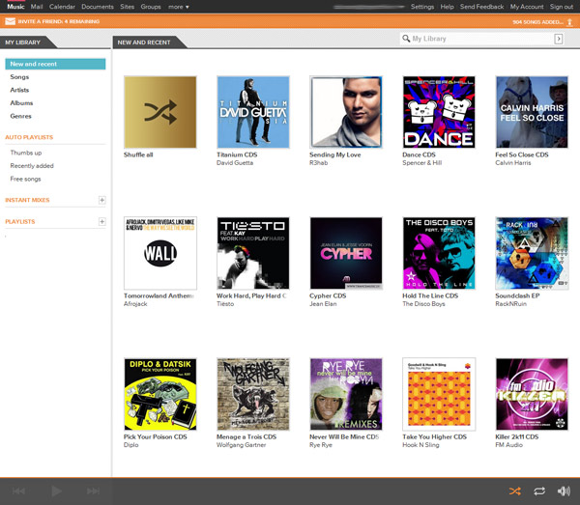Open Work Hard, Play Hard cover

(253, 253)
